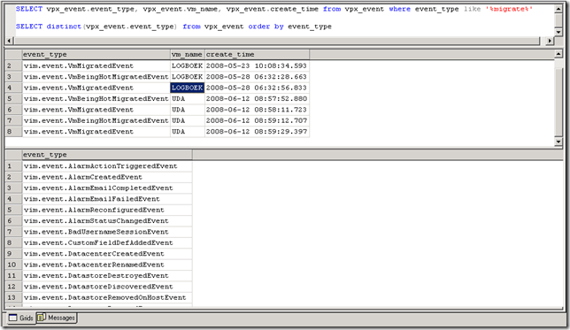Click UDA cell in row 8

coord(188,132)
